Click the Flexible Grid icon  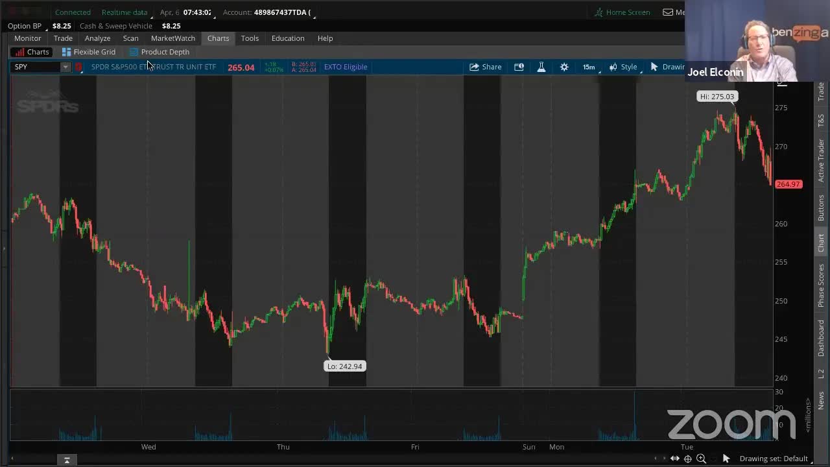(x=66, y=52)
